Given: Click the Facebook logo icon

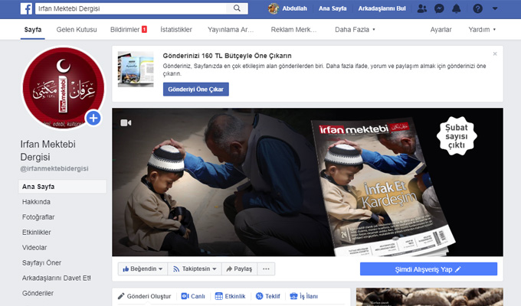Looking at the screenshot, I should click(x=26, y=8).
